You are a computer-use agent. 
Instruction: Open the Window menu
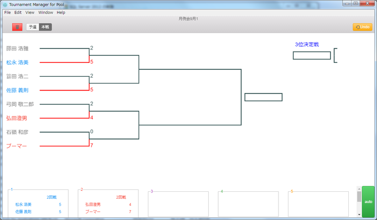(x=46, y=12)
